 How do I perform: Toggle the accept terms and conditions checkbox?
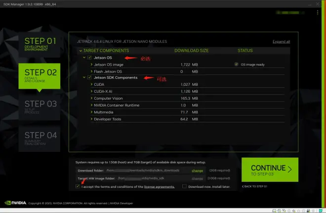78,186
